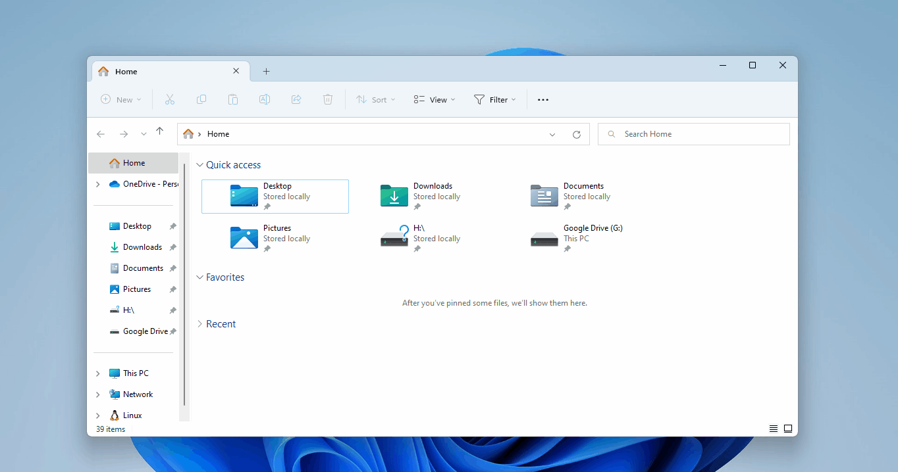
Task: Click the navigation pane scrollbar
Action: 184,285
